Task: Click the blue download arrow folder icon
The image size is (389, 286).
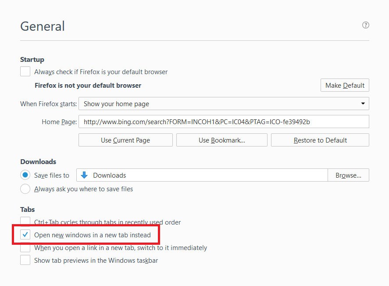Action: pos(84,175)
